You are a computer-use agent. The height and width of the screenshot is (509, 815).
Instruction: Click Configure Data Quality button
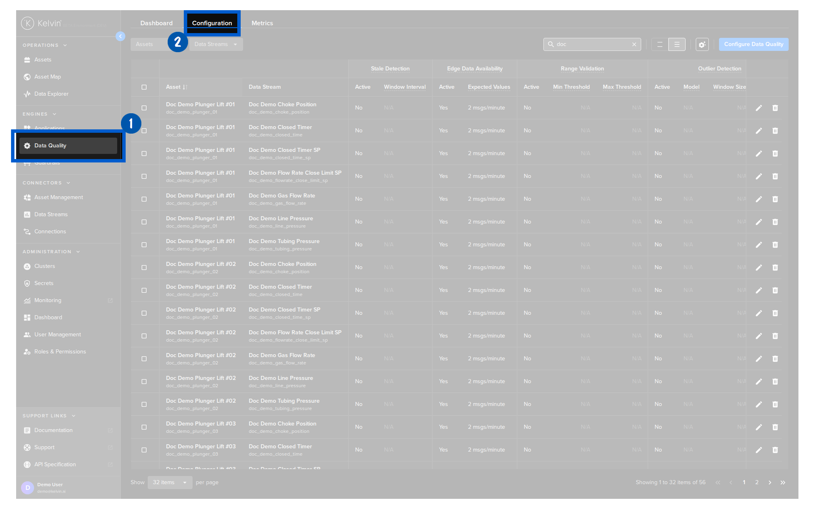(x=753, y=44)
